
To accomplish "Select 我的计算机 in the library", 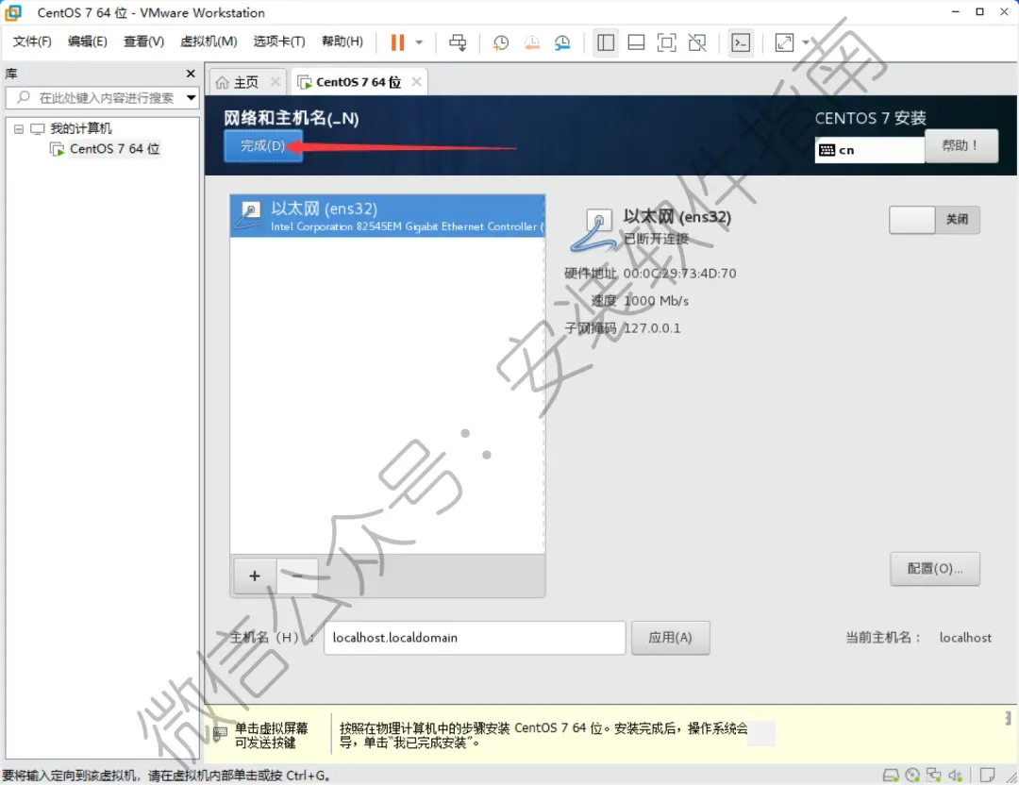I will tap(80, 128).
